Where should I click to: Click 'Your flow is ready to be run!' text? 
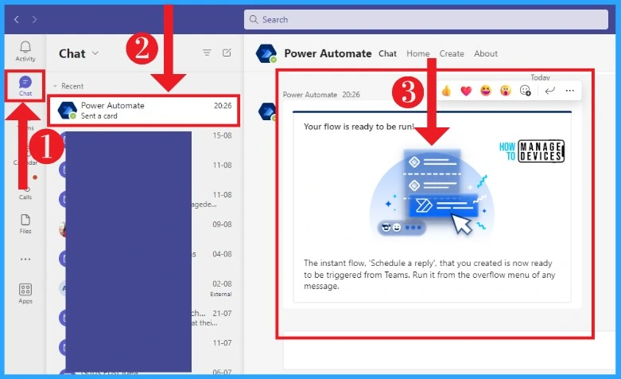click(x=359, y=127)
